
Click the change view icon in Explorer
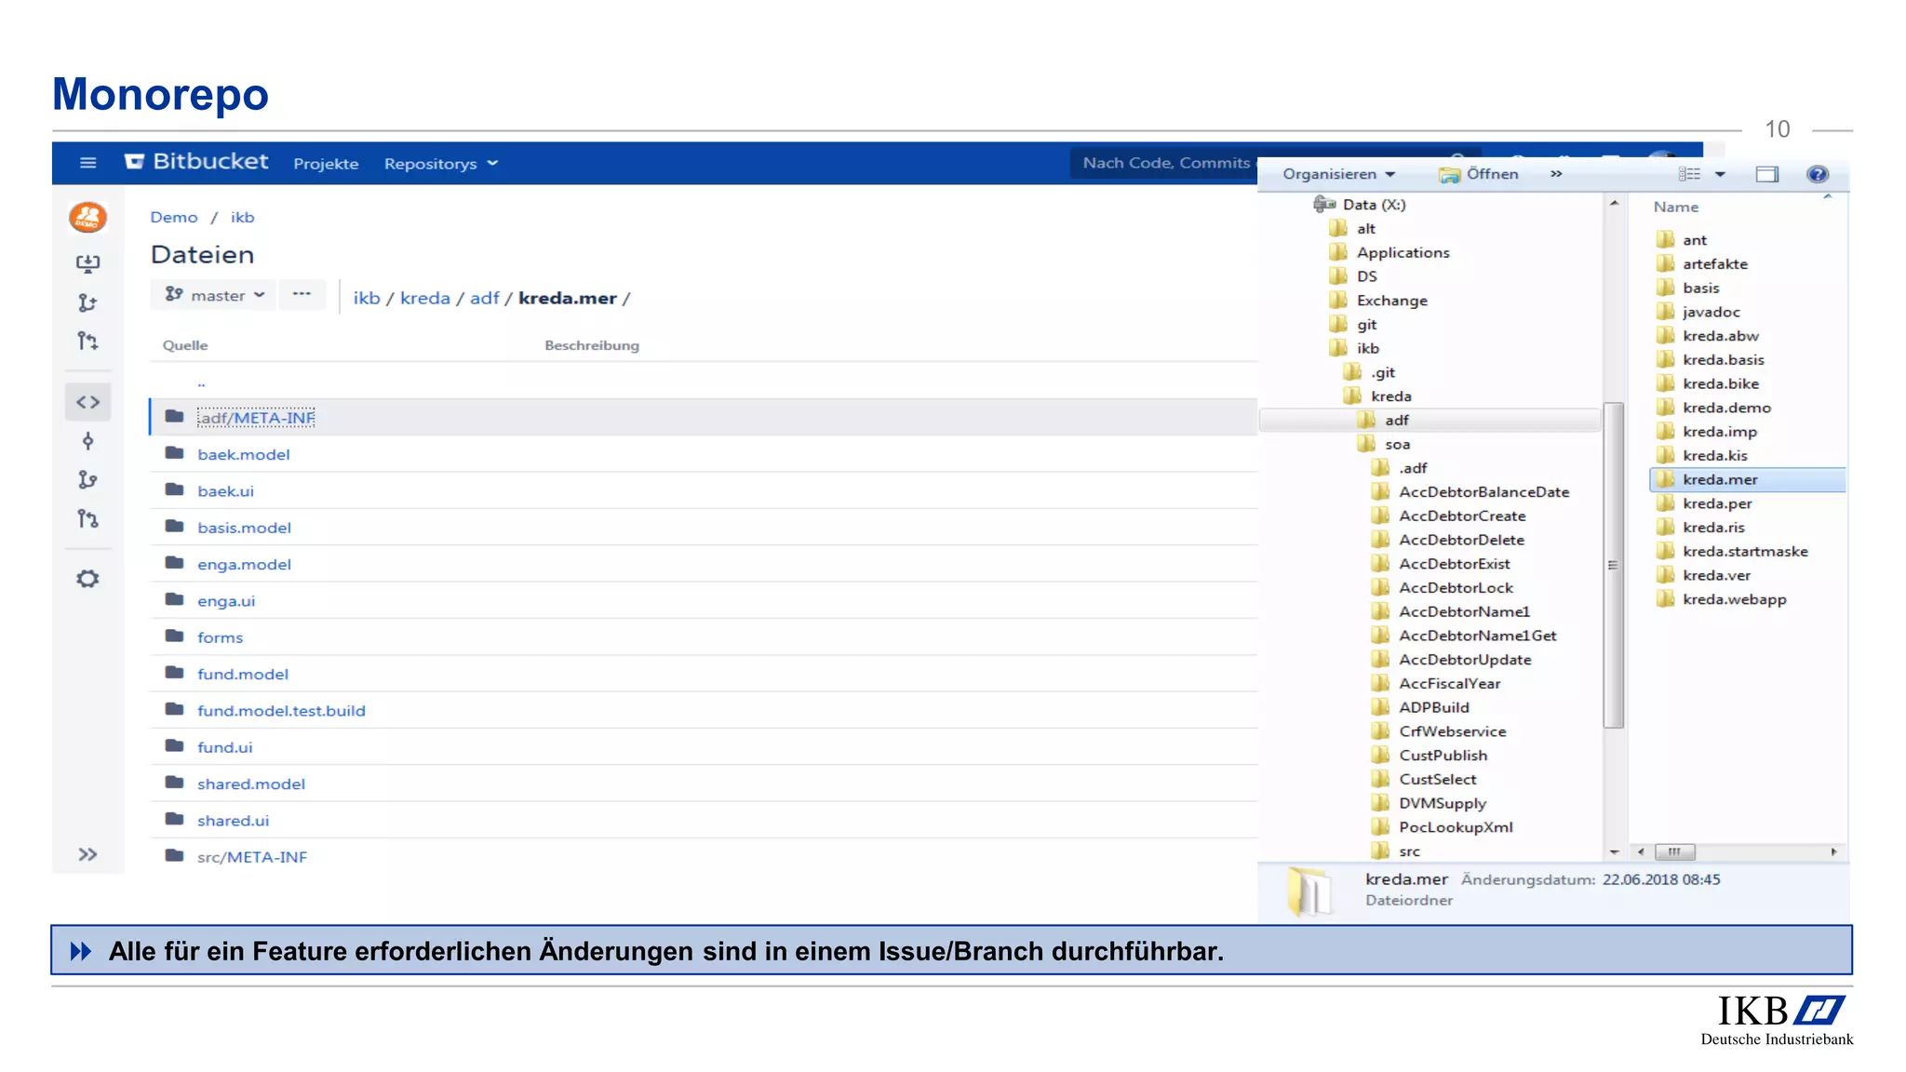pyautogui.click(x=1689, y=174)
